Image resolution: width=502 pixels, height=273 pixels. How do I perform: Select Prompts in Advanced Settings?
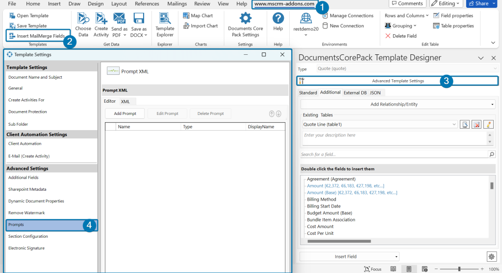(x=51, y=225)
